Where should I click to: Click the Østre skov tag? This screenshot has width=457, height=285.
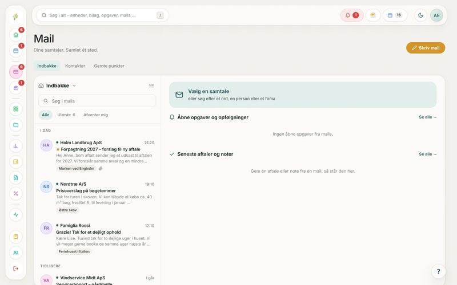pos(67,210)
